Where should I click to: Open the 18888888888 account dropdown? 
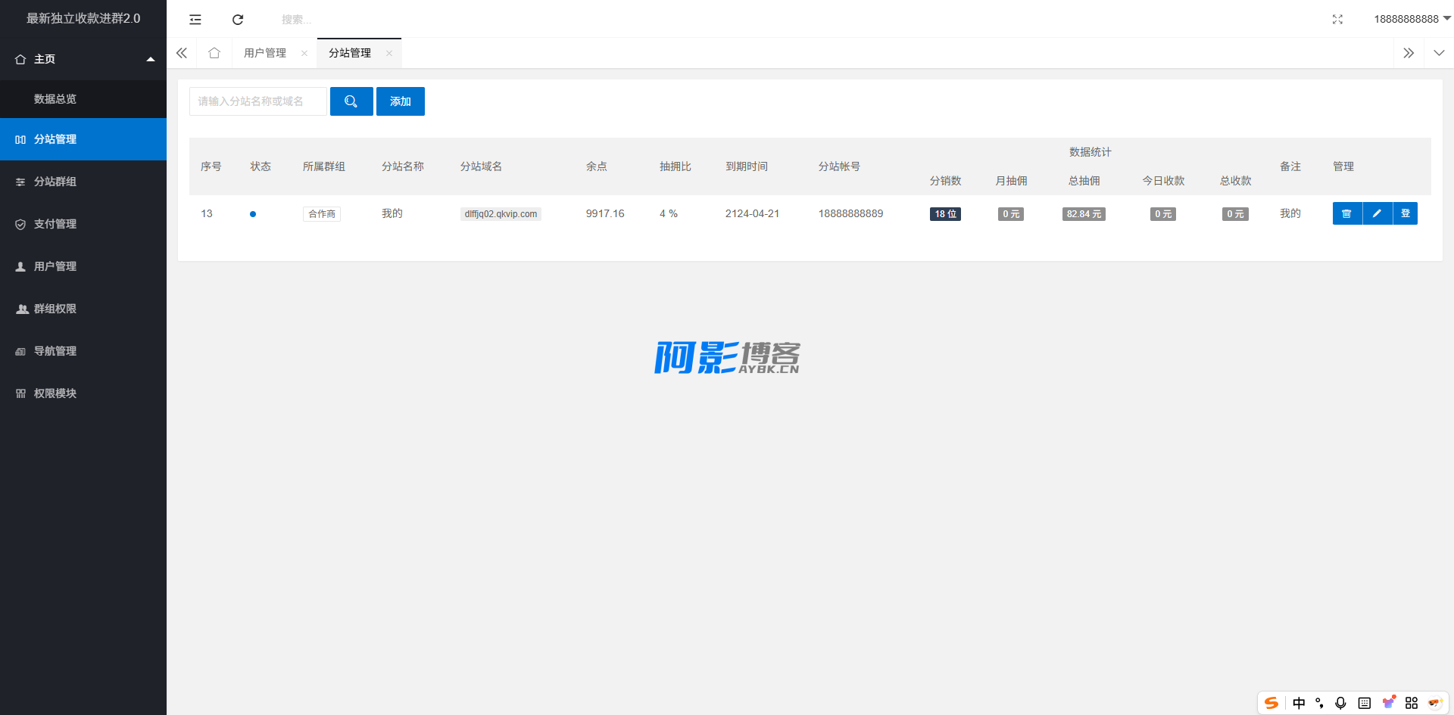click(1412, 19)
